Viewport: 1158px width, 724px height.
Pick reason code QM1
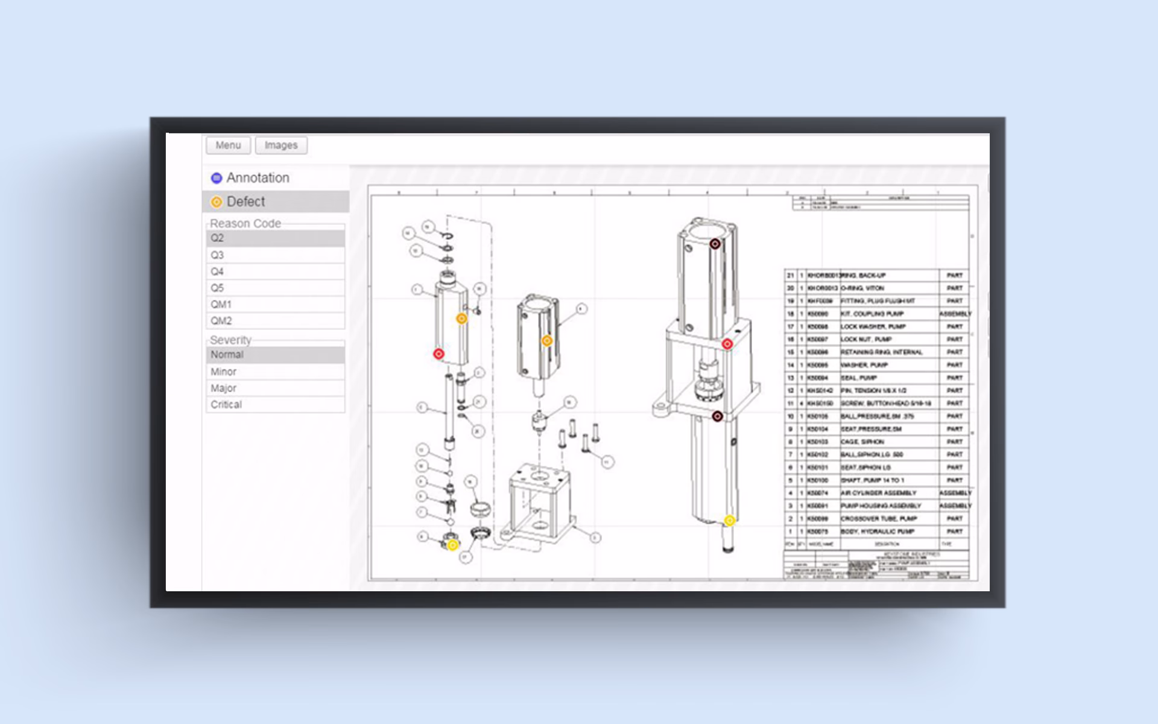point(275,305)
